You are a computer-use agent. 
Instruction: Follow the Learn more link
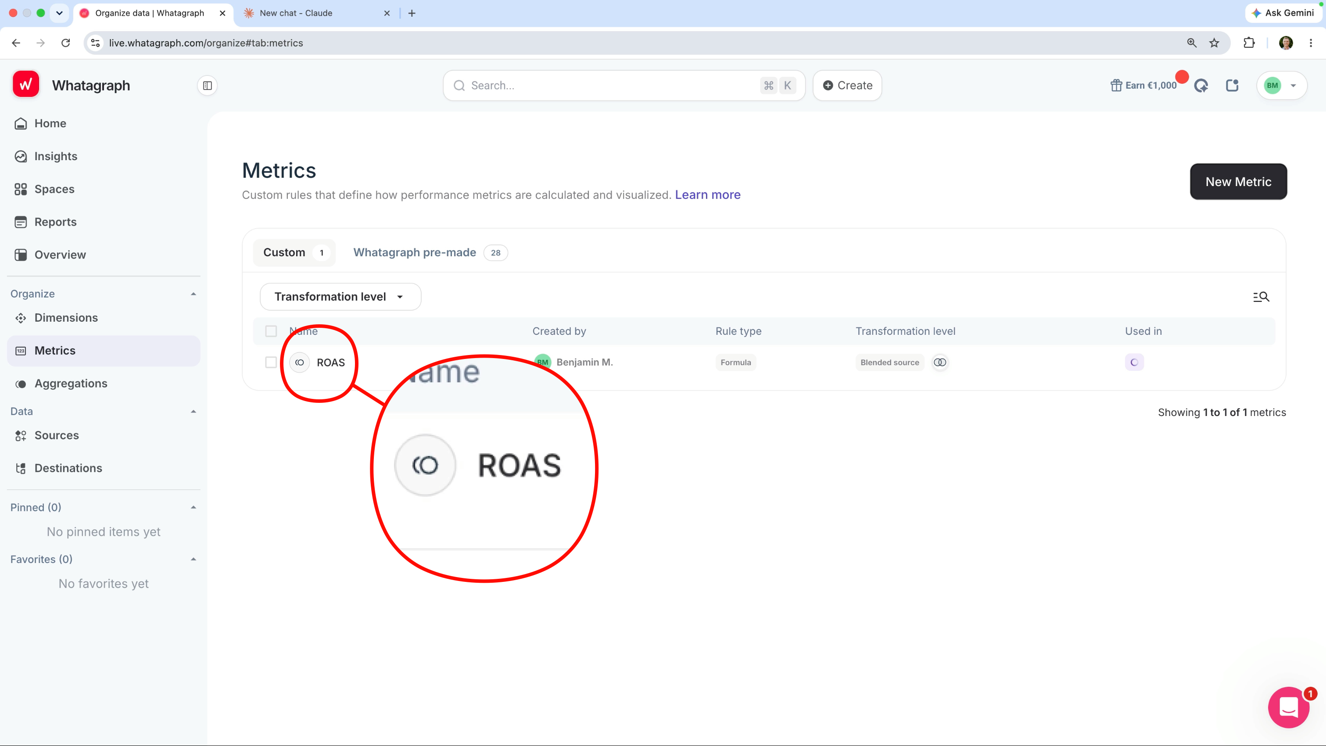(x=708, y=195)
